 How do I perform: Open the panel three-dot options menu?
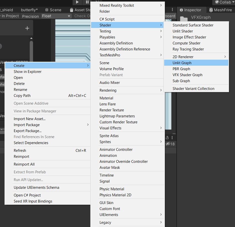(x=172, y=9)
